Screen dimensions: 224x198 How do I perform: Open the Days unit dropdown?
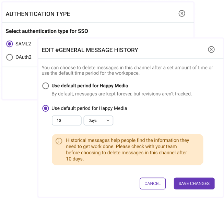click(x=98, y=121)
